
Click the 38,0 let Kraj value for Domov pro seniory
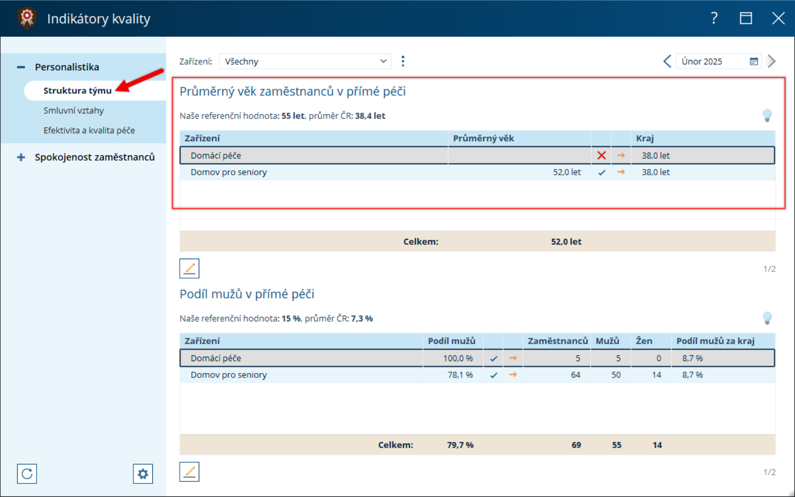(656, 172)
